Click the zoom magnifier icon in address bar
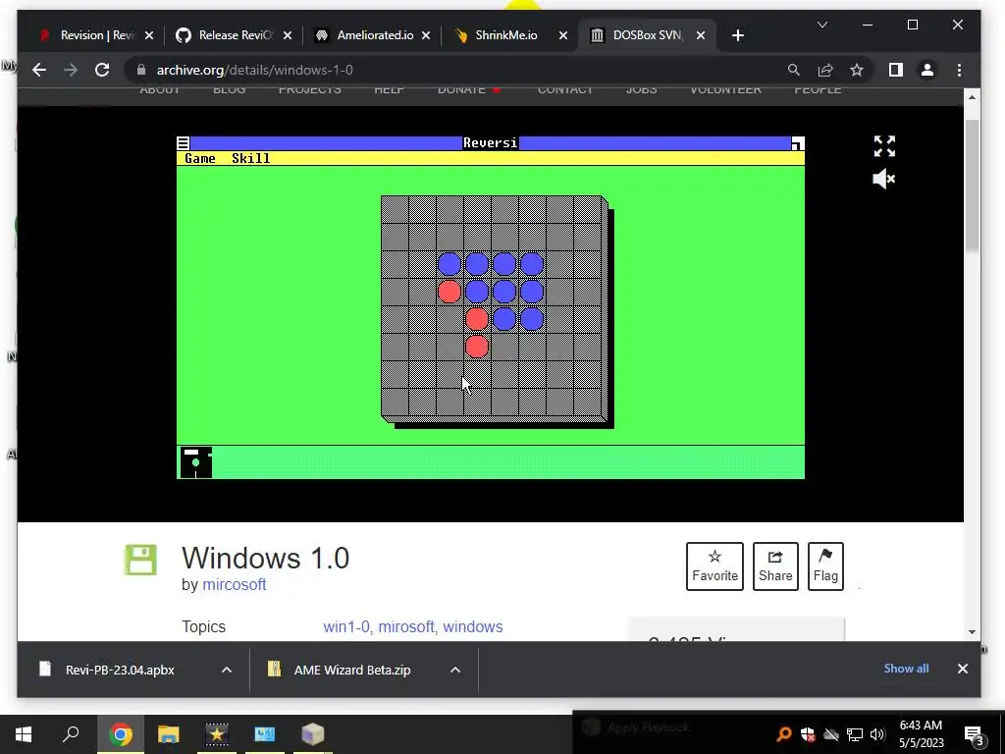 click(x=793, y=70)
